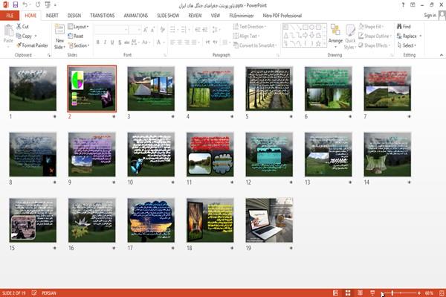Open Shape Fill color options
This screenshot has height=297, width=446.
pos(371,27)
